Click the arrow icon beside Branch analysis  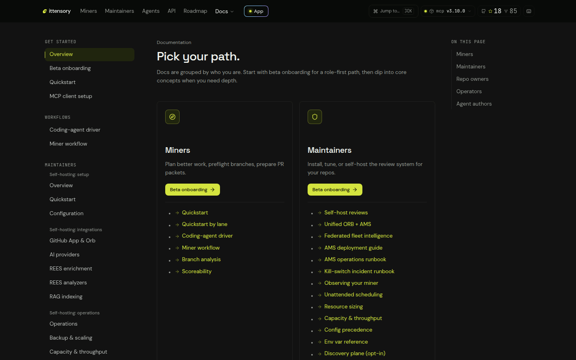click(177, 260)
